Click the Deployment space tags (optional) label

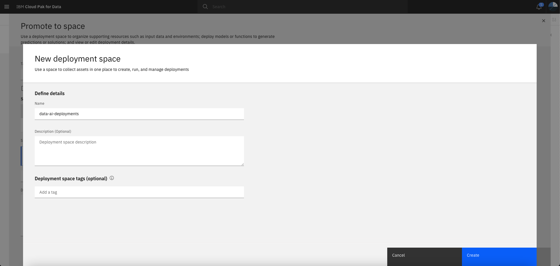pos(71,178)
